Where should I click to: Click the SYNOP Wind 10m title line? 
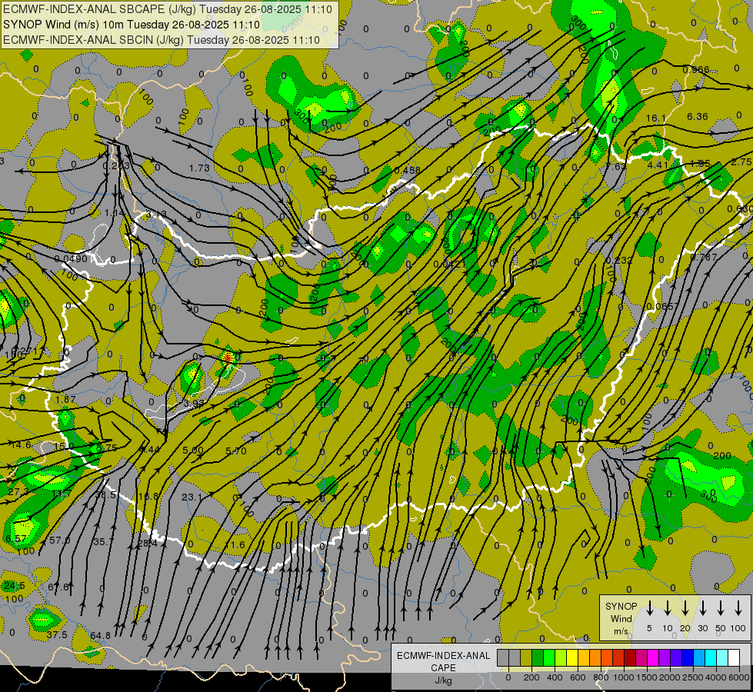click(131, 25)
